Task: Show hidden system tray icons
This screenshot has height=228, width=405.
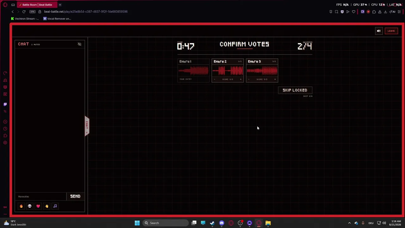Action: coord(349,223)
